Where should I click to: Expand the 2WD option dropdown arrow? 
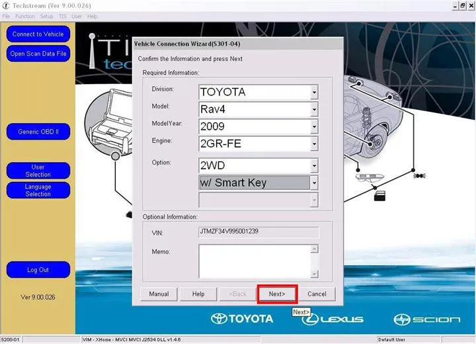(x=314, y=165)
